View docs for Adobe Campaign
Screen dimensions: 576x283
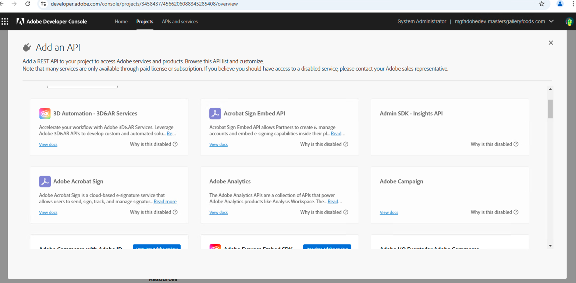coord(389,212)
